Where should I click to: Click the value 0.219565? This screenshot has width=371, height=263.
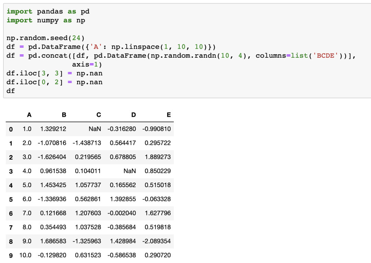coord(88,157)
